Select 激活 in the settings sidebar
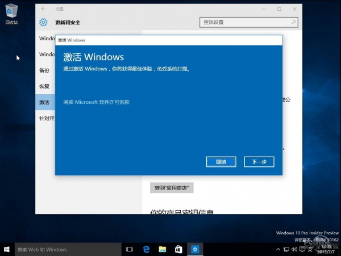The image size is (341, 256). coord(44,102)
